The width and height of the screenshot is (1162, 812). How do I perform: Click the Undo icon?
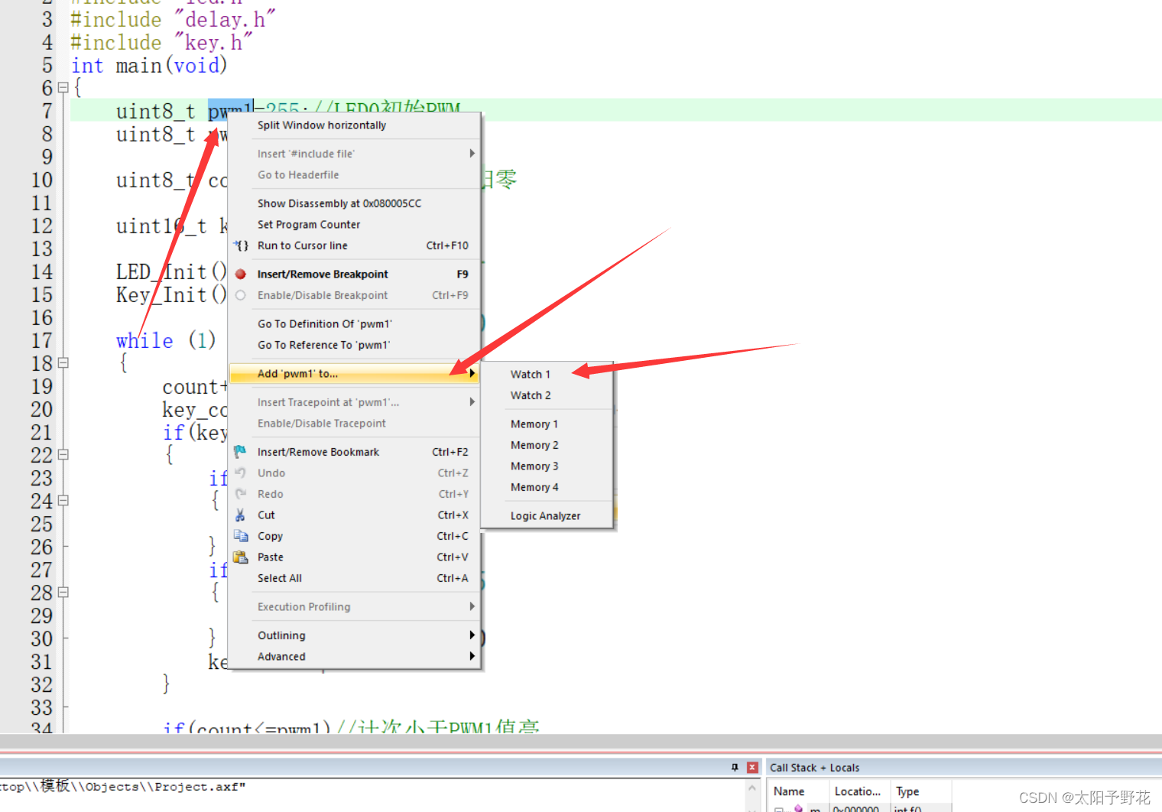tap(241, 473)
